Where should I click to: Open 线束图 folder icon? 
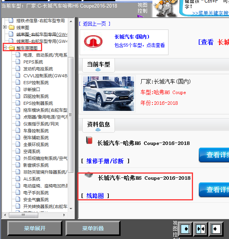11,28
